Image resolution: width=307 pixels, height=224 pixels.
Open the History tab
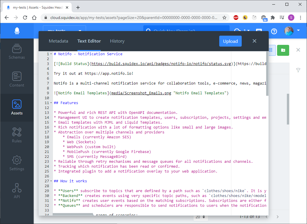(x=117, y=41)
